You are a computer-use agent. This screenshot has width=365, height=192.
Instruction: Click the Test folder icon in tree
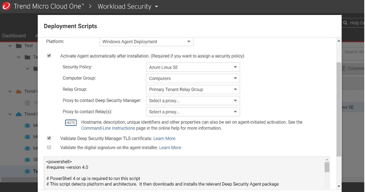tap(19, 46)
